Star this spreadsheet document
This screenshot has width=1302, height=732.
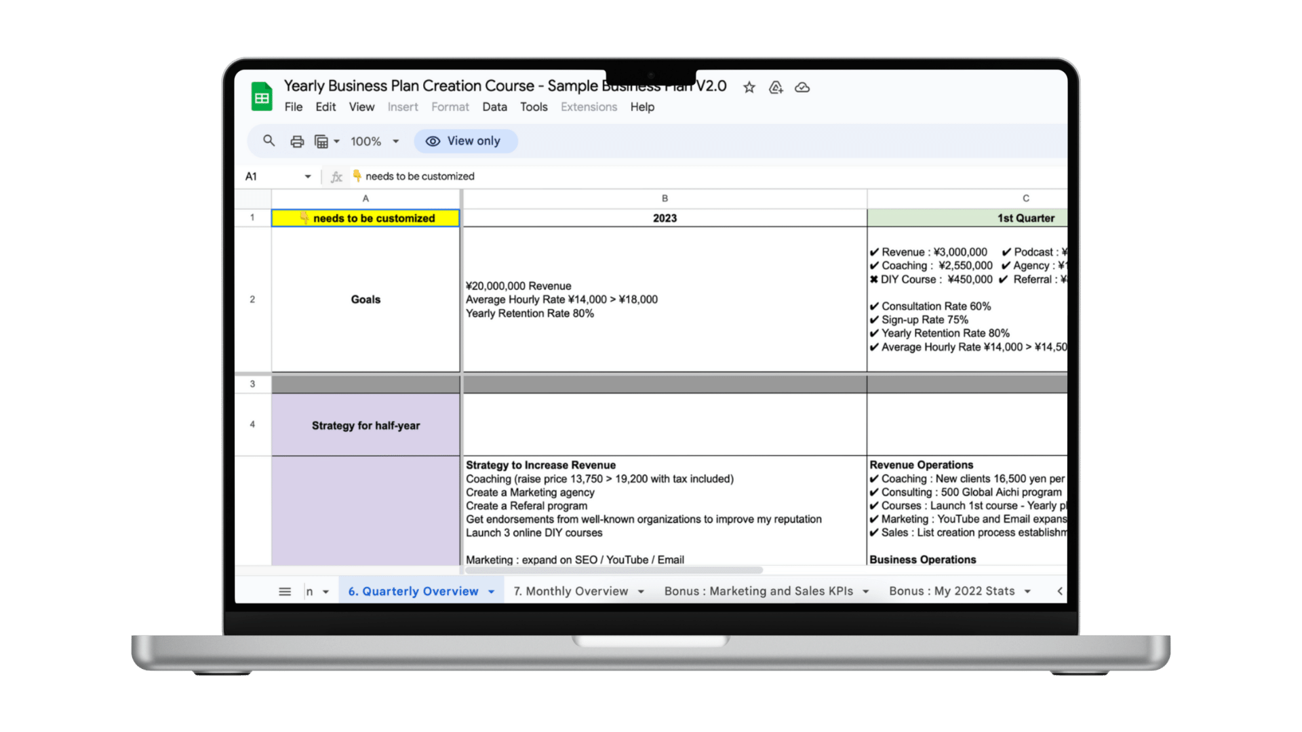coord(749,87)
